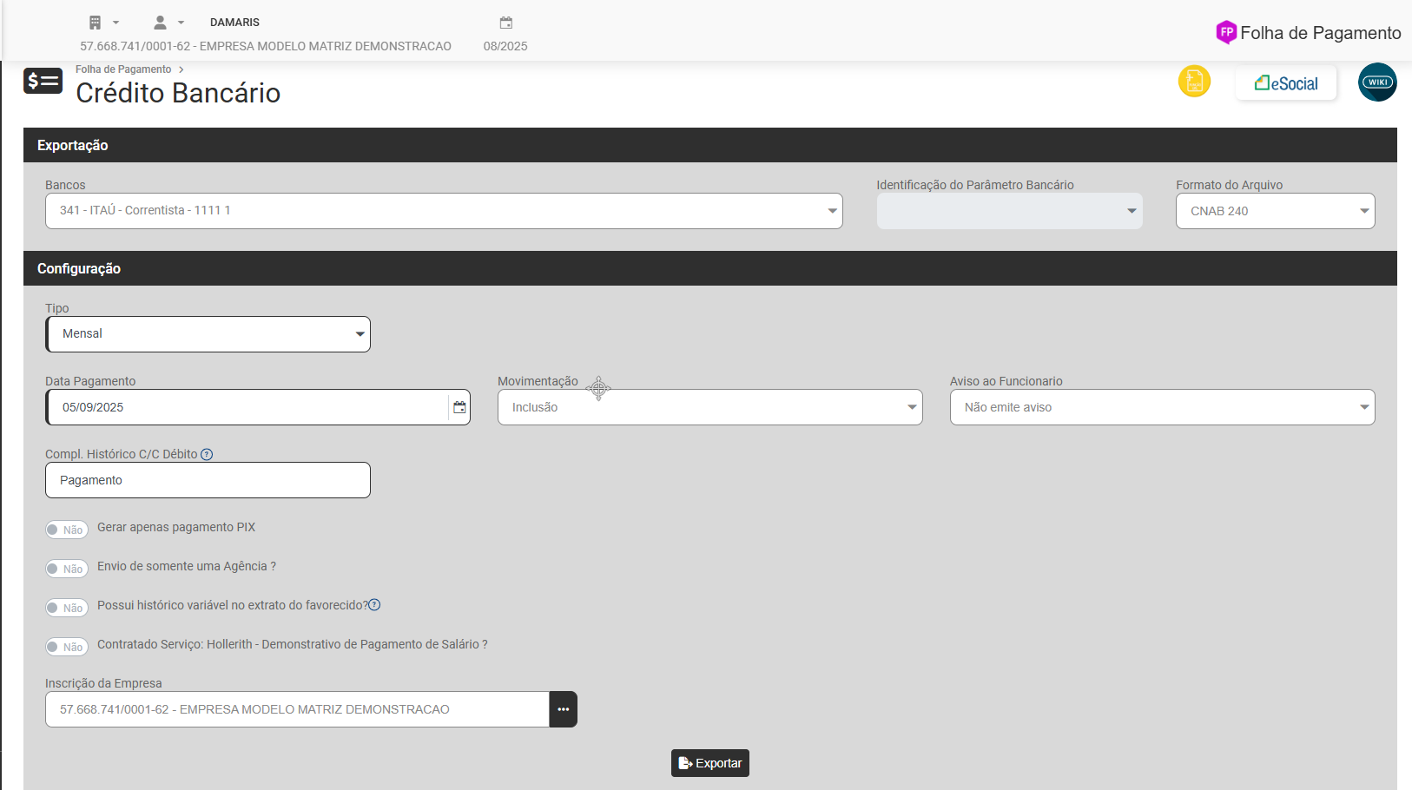Toggle Envio de somente uma Agência switch

(x=67, y=569)
